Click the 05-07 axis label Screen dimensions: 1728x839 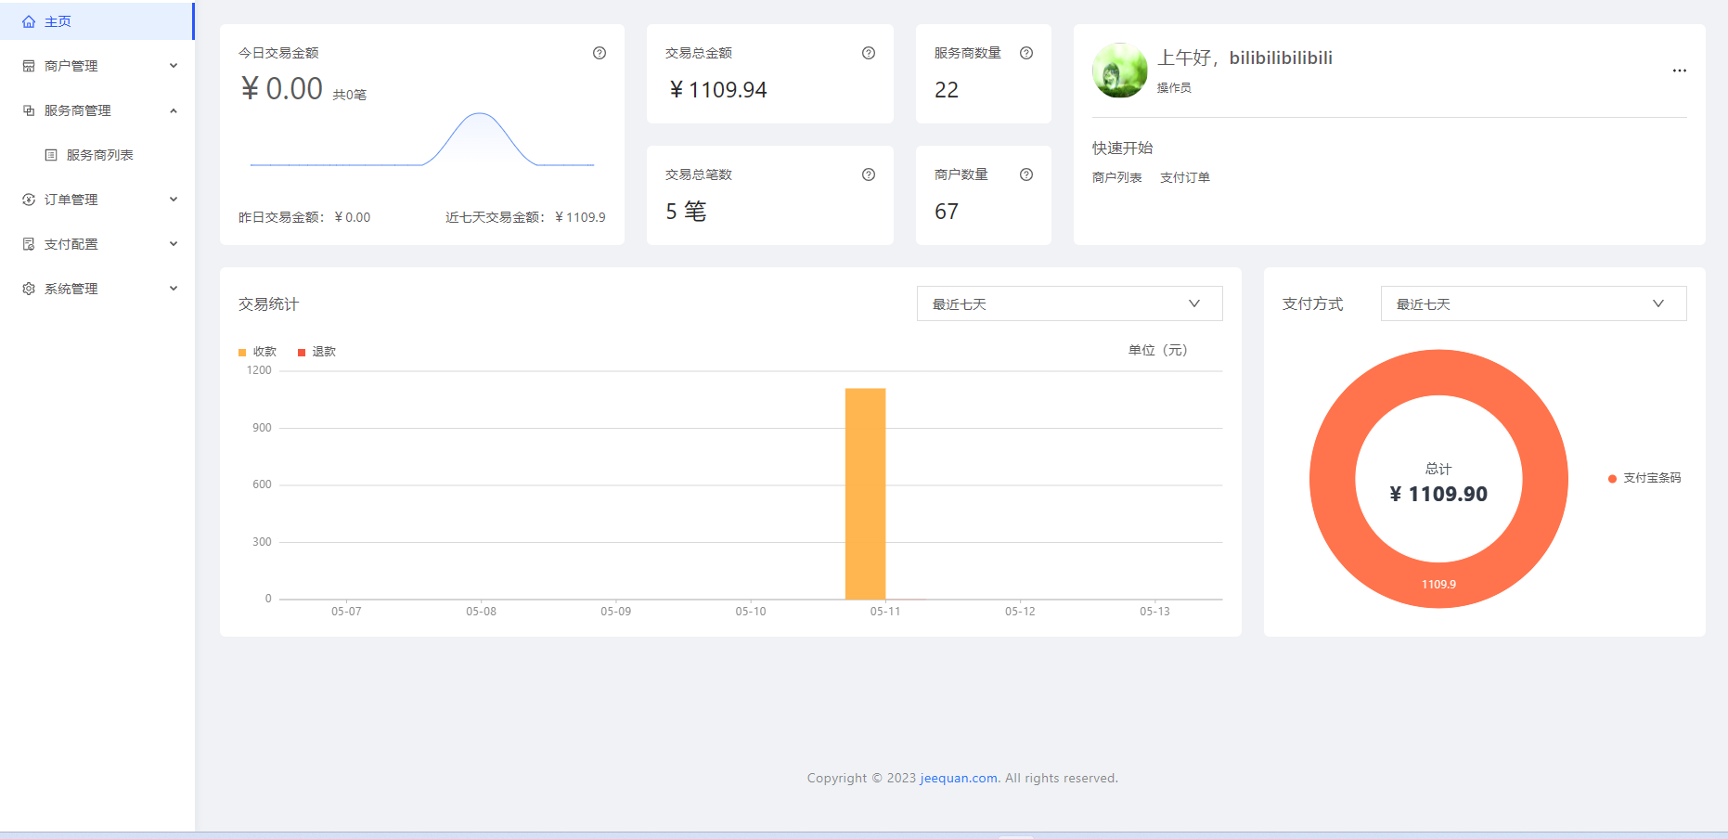tap(346, 612)
